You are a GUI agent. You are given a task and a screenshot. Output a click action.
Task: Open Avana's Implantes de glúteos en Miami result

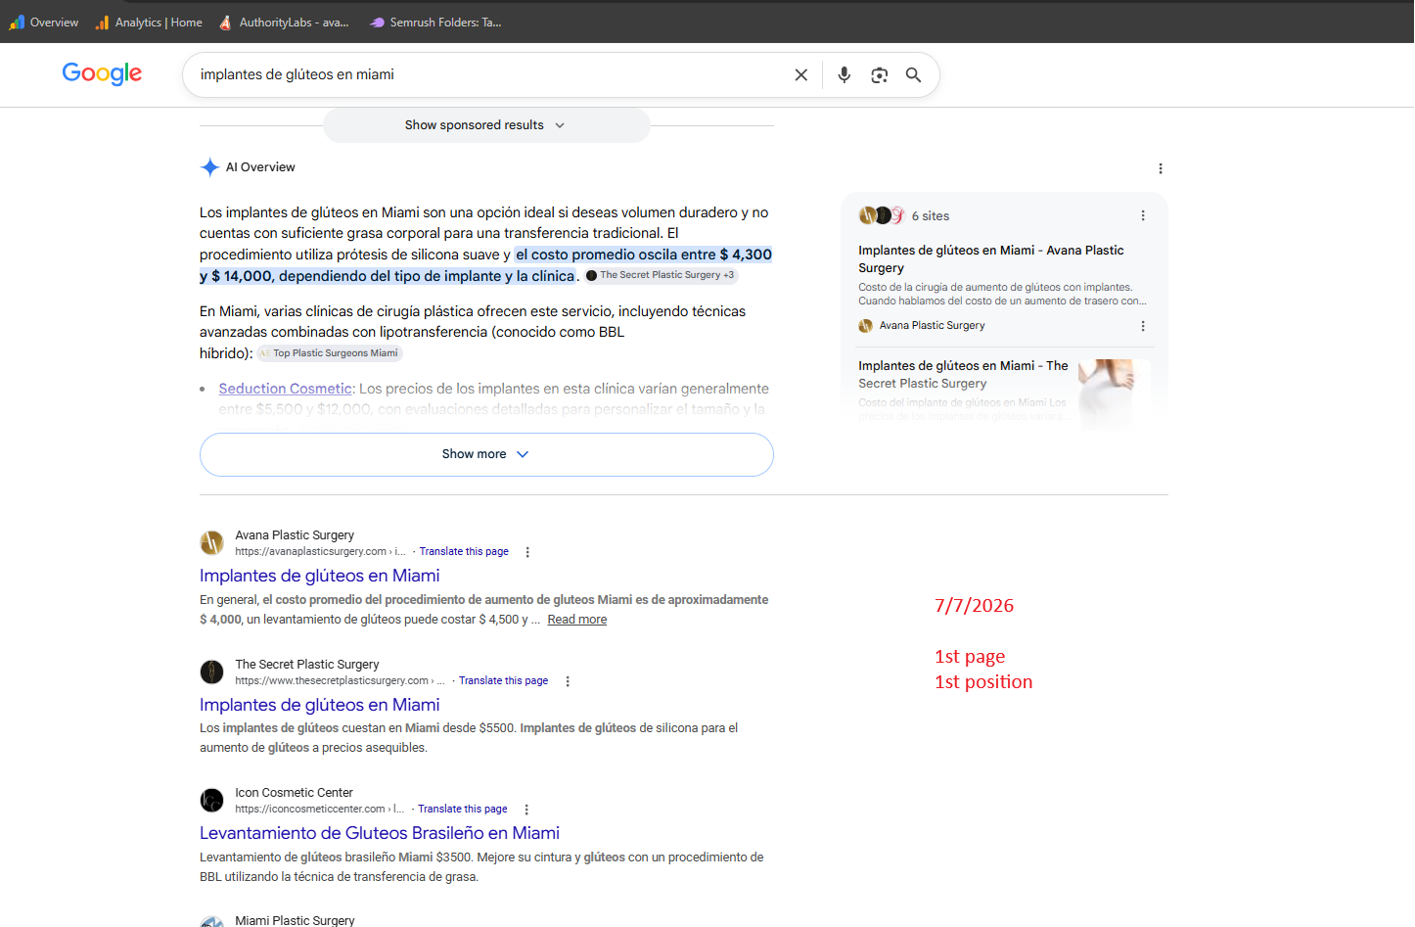tap(320, 576)
